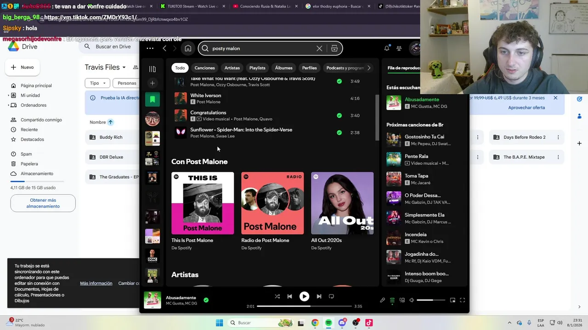Seek in the song progress bar
This screenshot has width=588, height=330.
pyautogui.click(x=304, y=306)
